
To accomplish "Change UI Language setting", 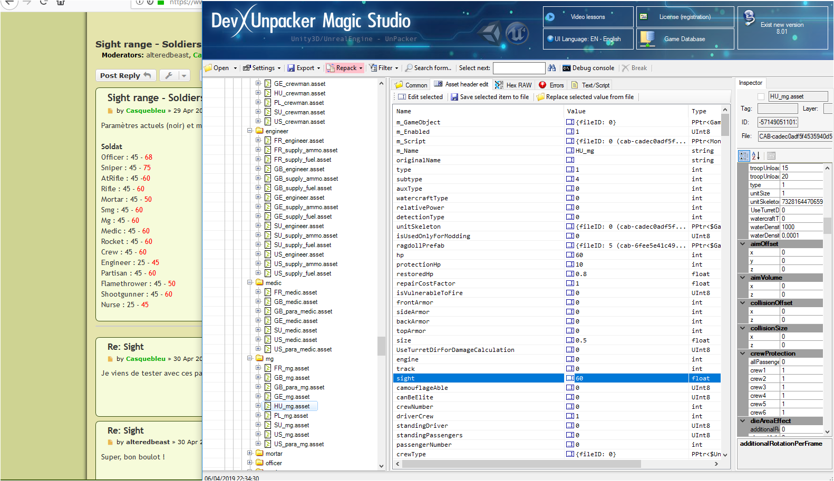I will pyautogui.click(x=588, y=39).
